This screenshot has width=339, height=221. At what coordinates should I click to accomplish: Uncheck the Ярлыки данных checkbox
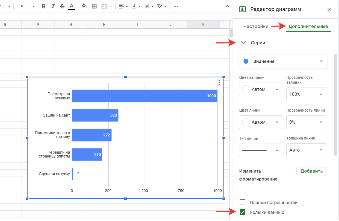(242, 212)
